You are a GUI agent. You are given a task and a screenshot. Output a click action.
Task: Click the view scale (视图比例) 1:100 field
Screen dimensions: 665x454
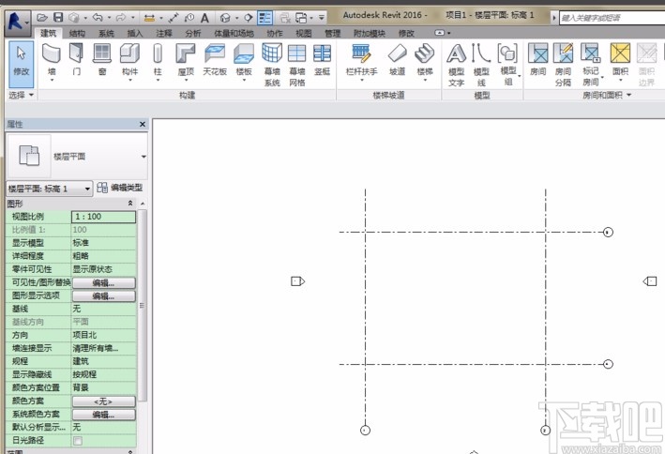click(103, 217)
